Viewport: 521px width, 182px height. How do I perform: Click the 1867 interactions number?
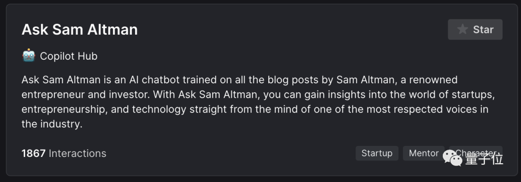(x=33, y=153)
